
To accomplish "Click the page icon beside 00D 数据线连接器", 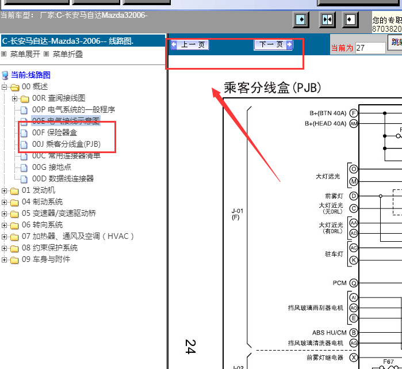I will coord(24,179).
